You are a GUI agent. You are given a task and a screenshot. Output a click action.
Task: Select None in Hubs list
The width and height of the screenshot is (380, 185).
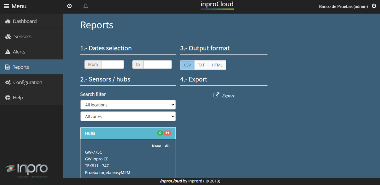156,146
